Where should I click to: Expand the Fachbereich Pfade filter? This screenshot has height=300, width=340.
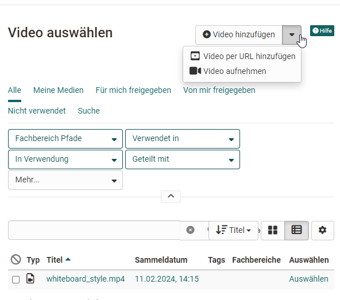[x=65, y=139]
